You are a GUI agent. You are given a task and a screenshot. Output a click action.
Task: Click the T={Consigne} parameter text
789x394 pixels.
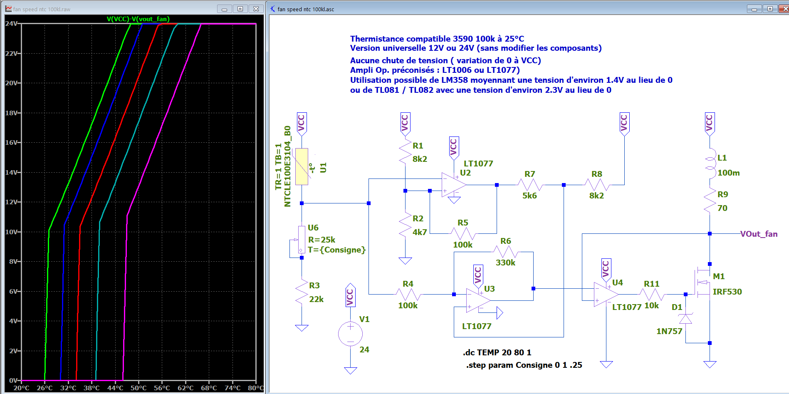337,250
